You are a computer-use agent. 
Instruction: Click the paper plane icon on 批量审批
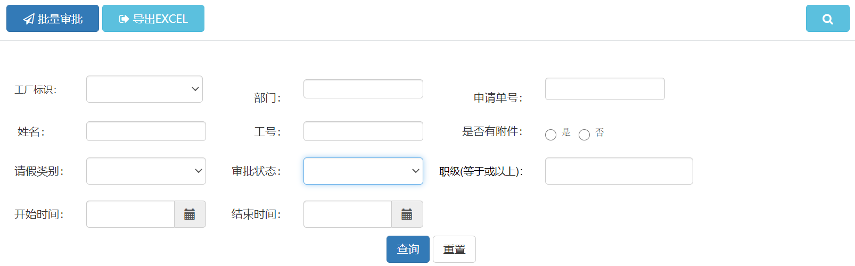click(x=29, y=19)
